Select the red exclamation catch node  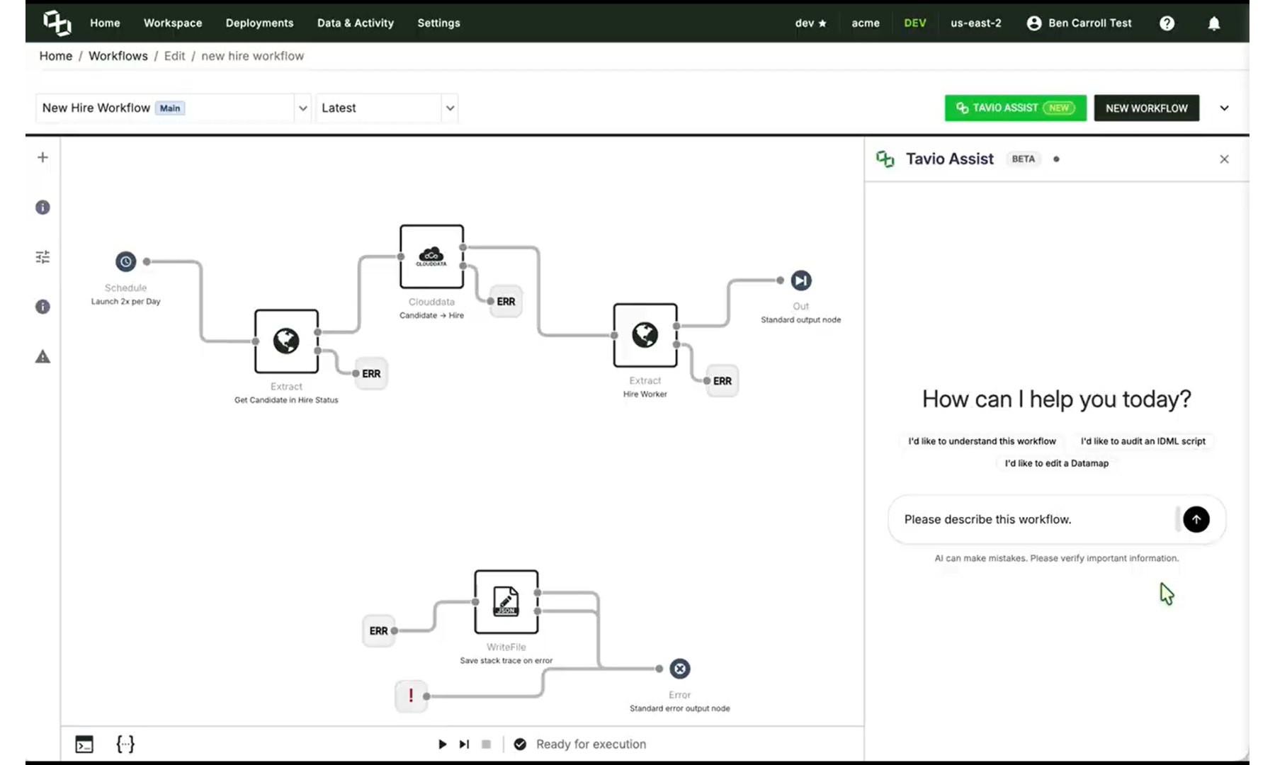pos(411,696)
